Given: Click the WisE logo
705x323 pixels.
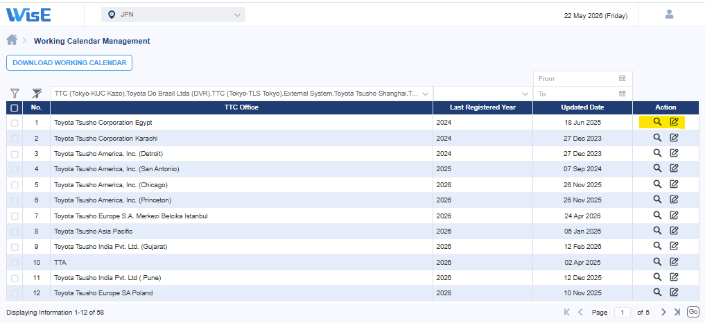Looking at the screenshot, I should 28,15.
